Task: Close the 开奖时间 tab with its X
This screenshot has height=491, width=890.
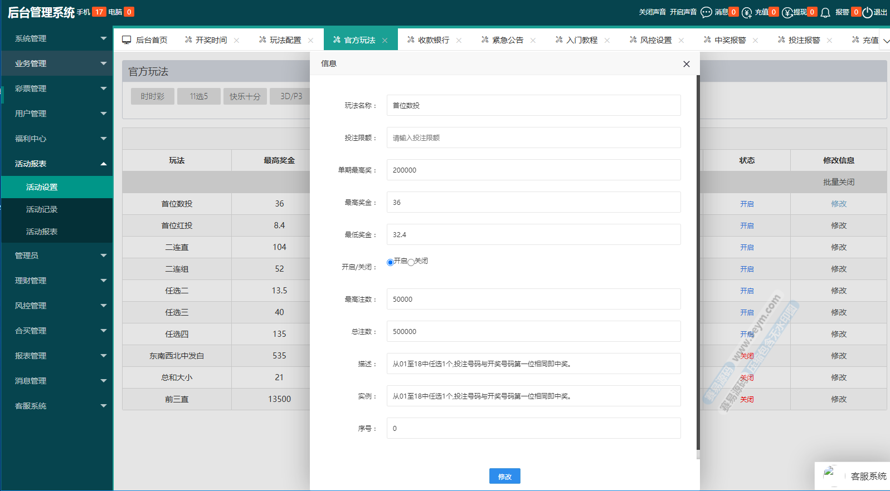Action: [x=237, y=40]
